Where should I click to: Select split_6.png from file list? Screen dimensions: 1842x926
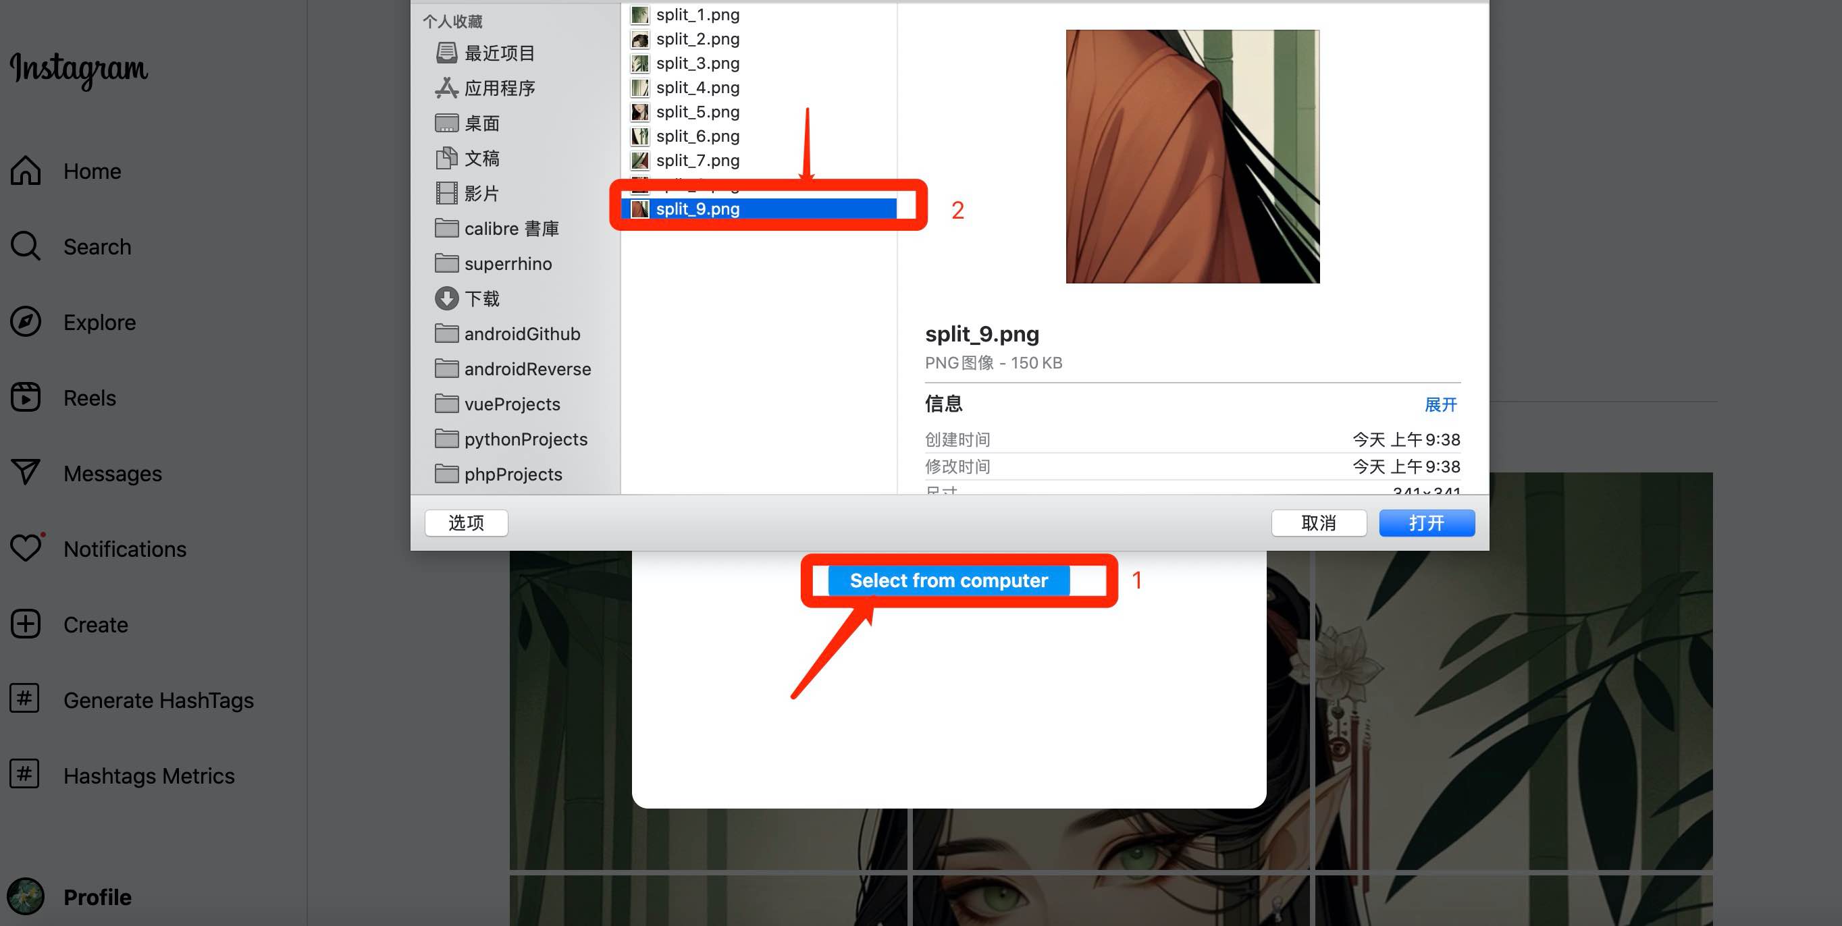[697, 136]
